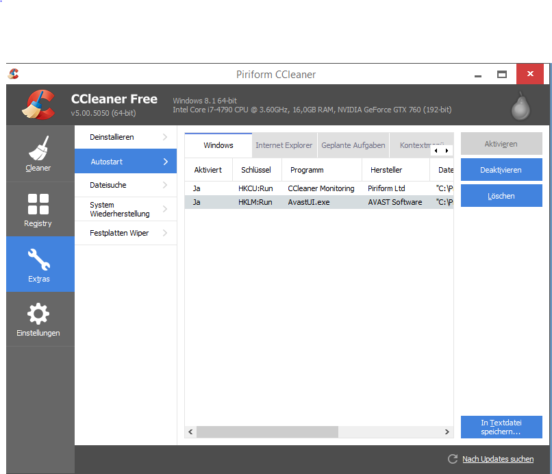The height and width of the screenshot is (474, 552).
Task: Click the AVAST Software cell
Action: [x=395, y=202]
